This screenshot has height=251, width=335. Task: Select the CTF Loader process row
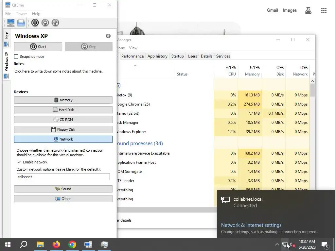coord(213,180)
